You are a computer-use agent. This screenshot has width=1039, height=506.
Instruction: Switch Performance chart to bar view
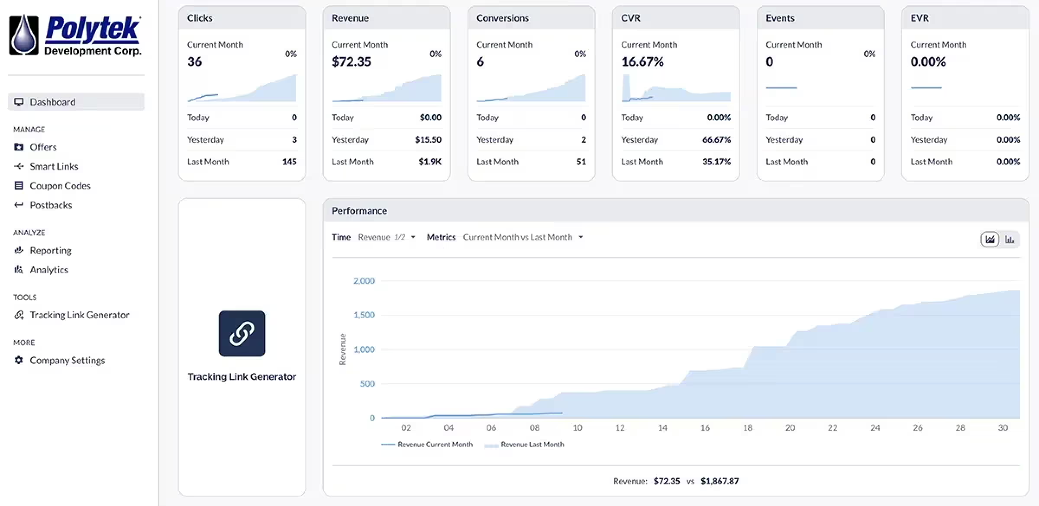click(1010, 239)
